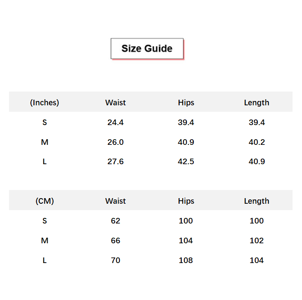
Task: Click the M size label in inches table
Action: pos(45,142)
